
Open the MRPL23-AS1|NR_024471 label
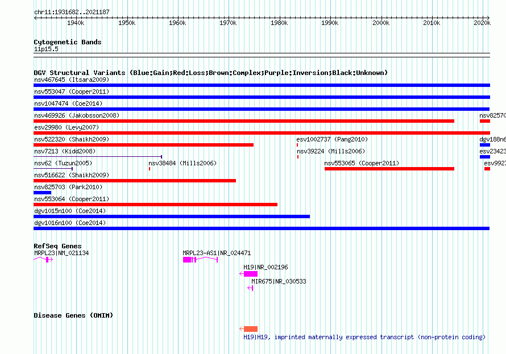pyautogui.click(x=217, y=253)
